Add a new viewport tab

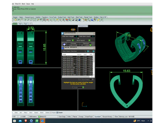point(31,24)
